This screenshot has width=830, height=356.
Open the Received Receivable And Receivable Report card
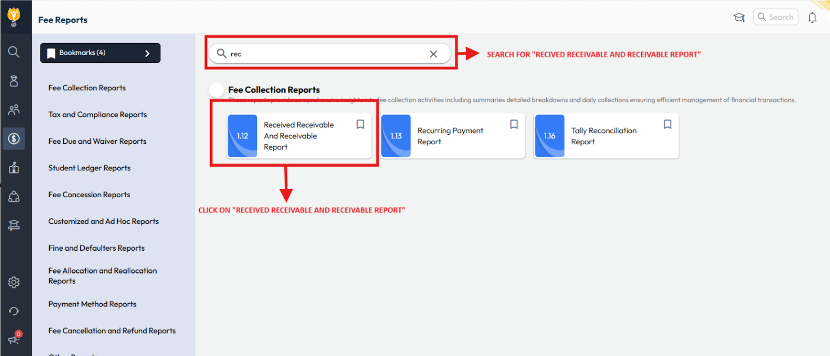[x=299, y=136]
